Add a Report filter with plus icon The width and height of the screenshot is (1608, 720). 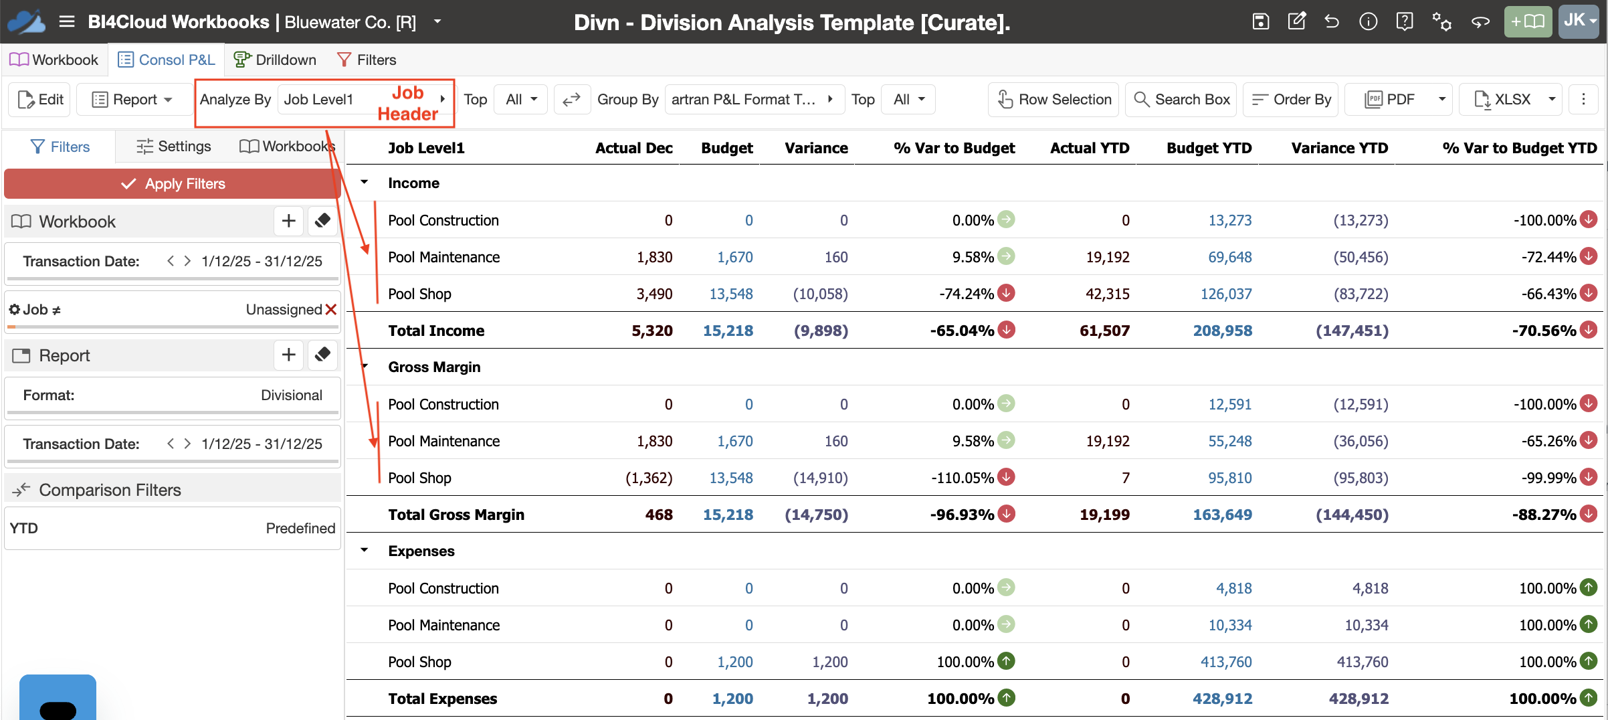click(289, 355)
